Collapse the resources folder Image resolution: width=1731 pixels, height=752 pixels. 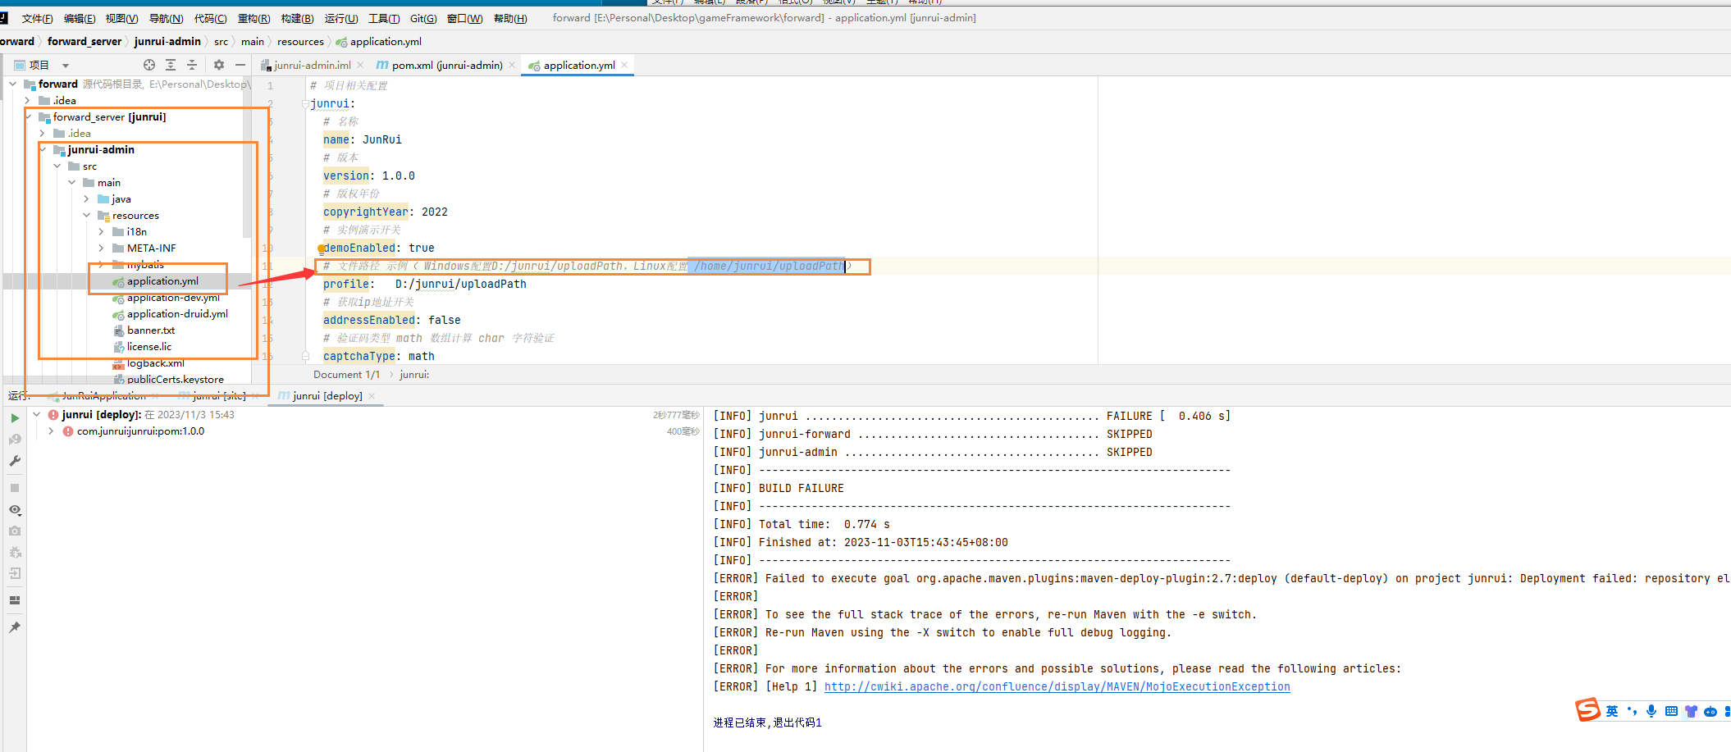[x=87, y=215]
